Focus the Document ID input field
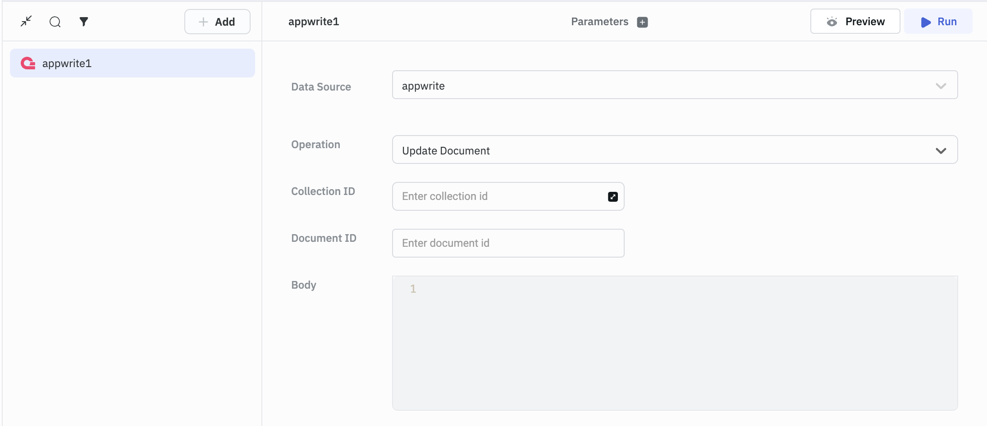This screenshot has height=426, width=987. pyautogui.click(x=508, y=243)
